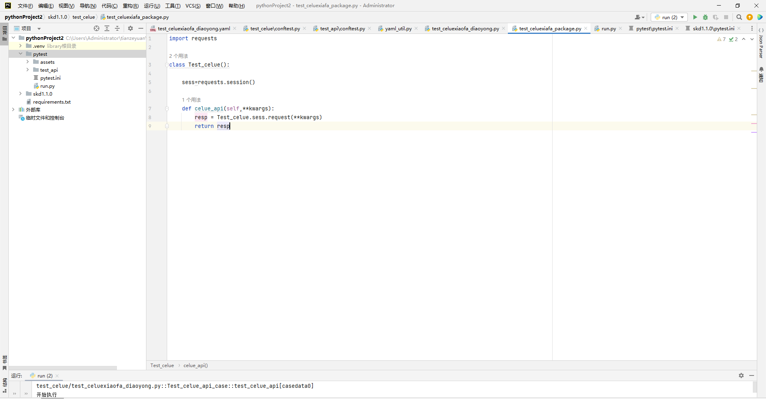The height and width of the screenshot is (399, 766).
Task: Click skd1.1.0 in the breadcrumb path
Action: click(x=57, y=17)
